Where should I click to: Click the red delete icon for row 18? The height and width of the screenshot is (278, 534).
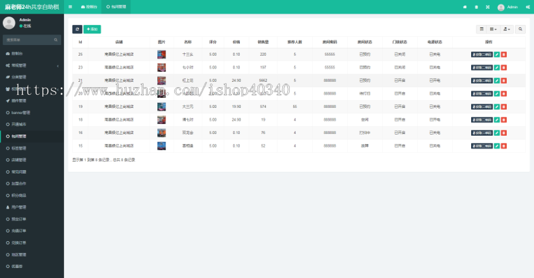[504, 120]
